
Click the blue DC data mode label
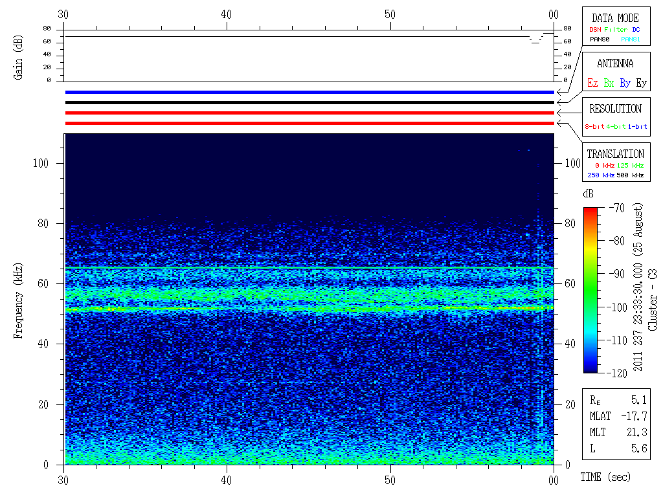click(x=636, y=29)
